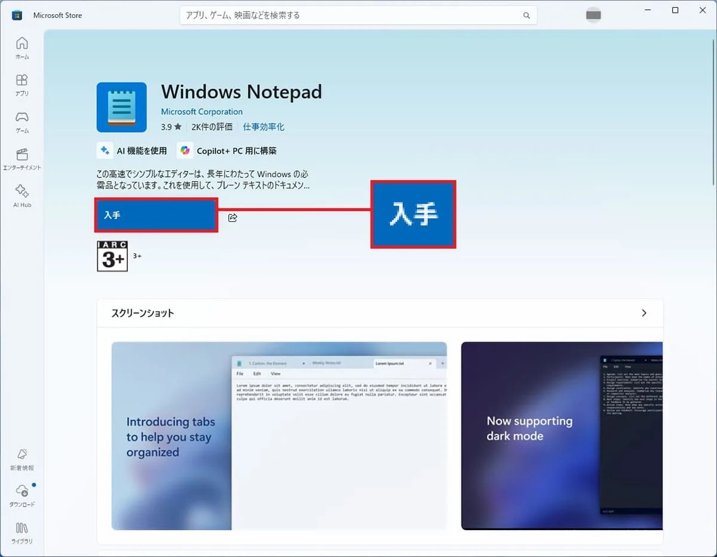The height and width of the screenshot is (557, 717).
Task: Open the Home (ホーム) sidebar icon
Action: click(22, 48)
